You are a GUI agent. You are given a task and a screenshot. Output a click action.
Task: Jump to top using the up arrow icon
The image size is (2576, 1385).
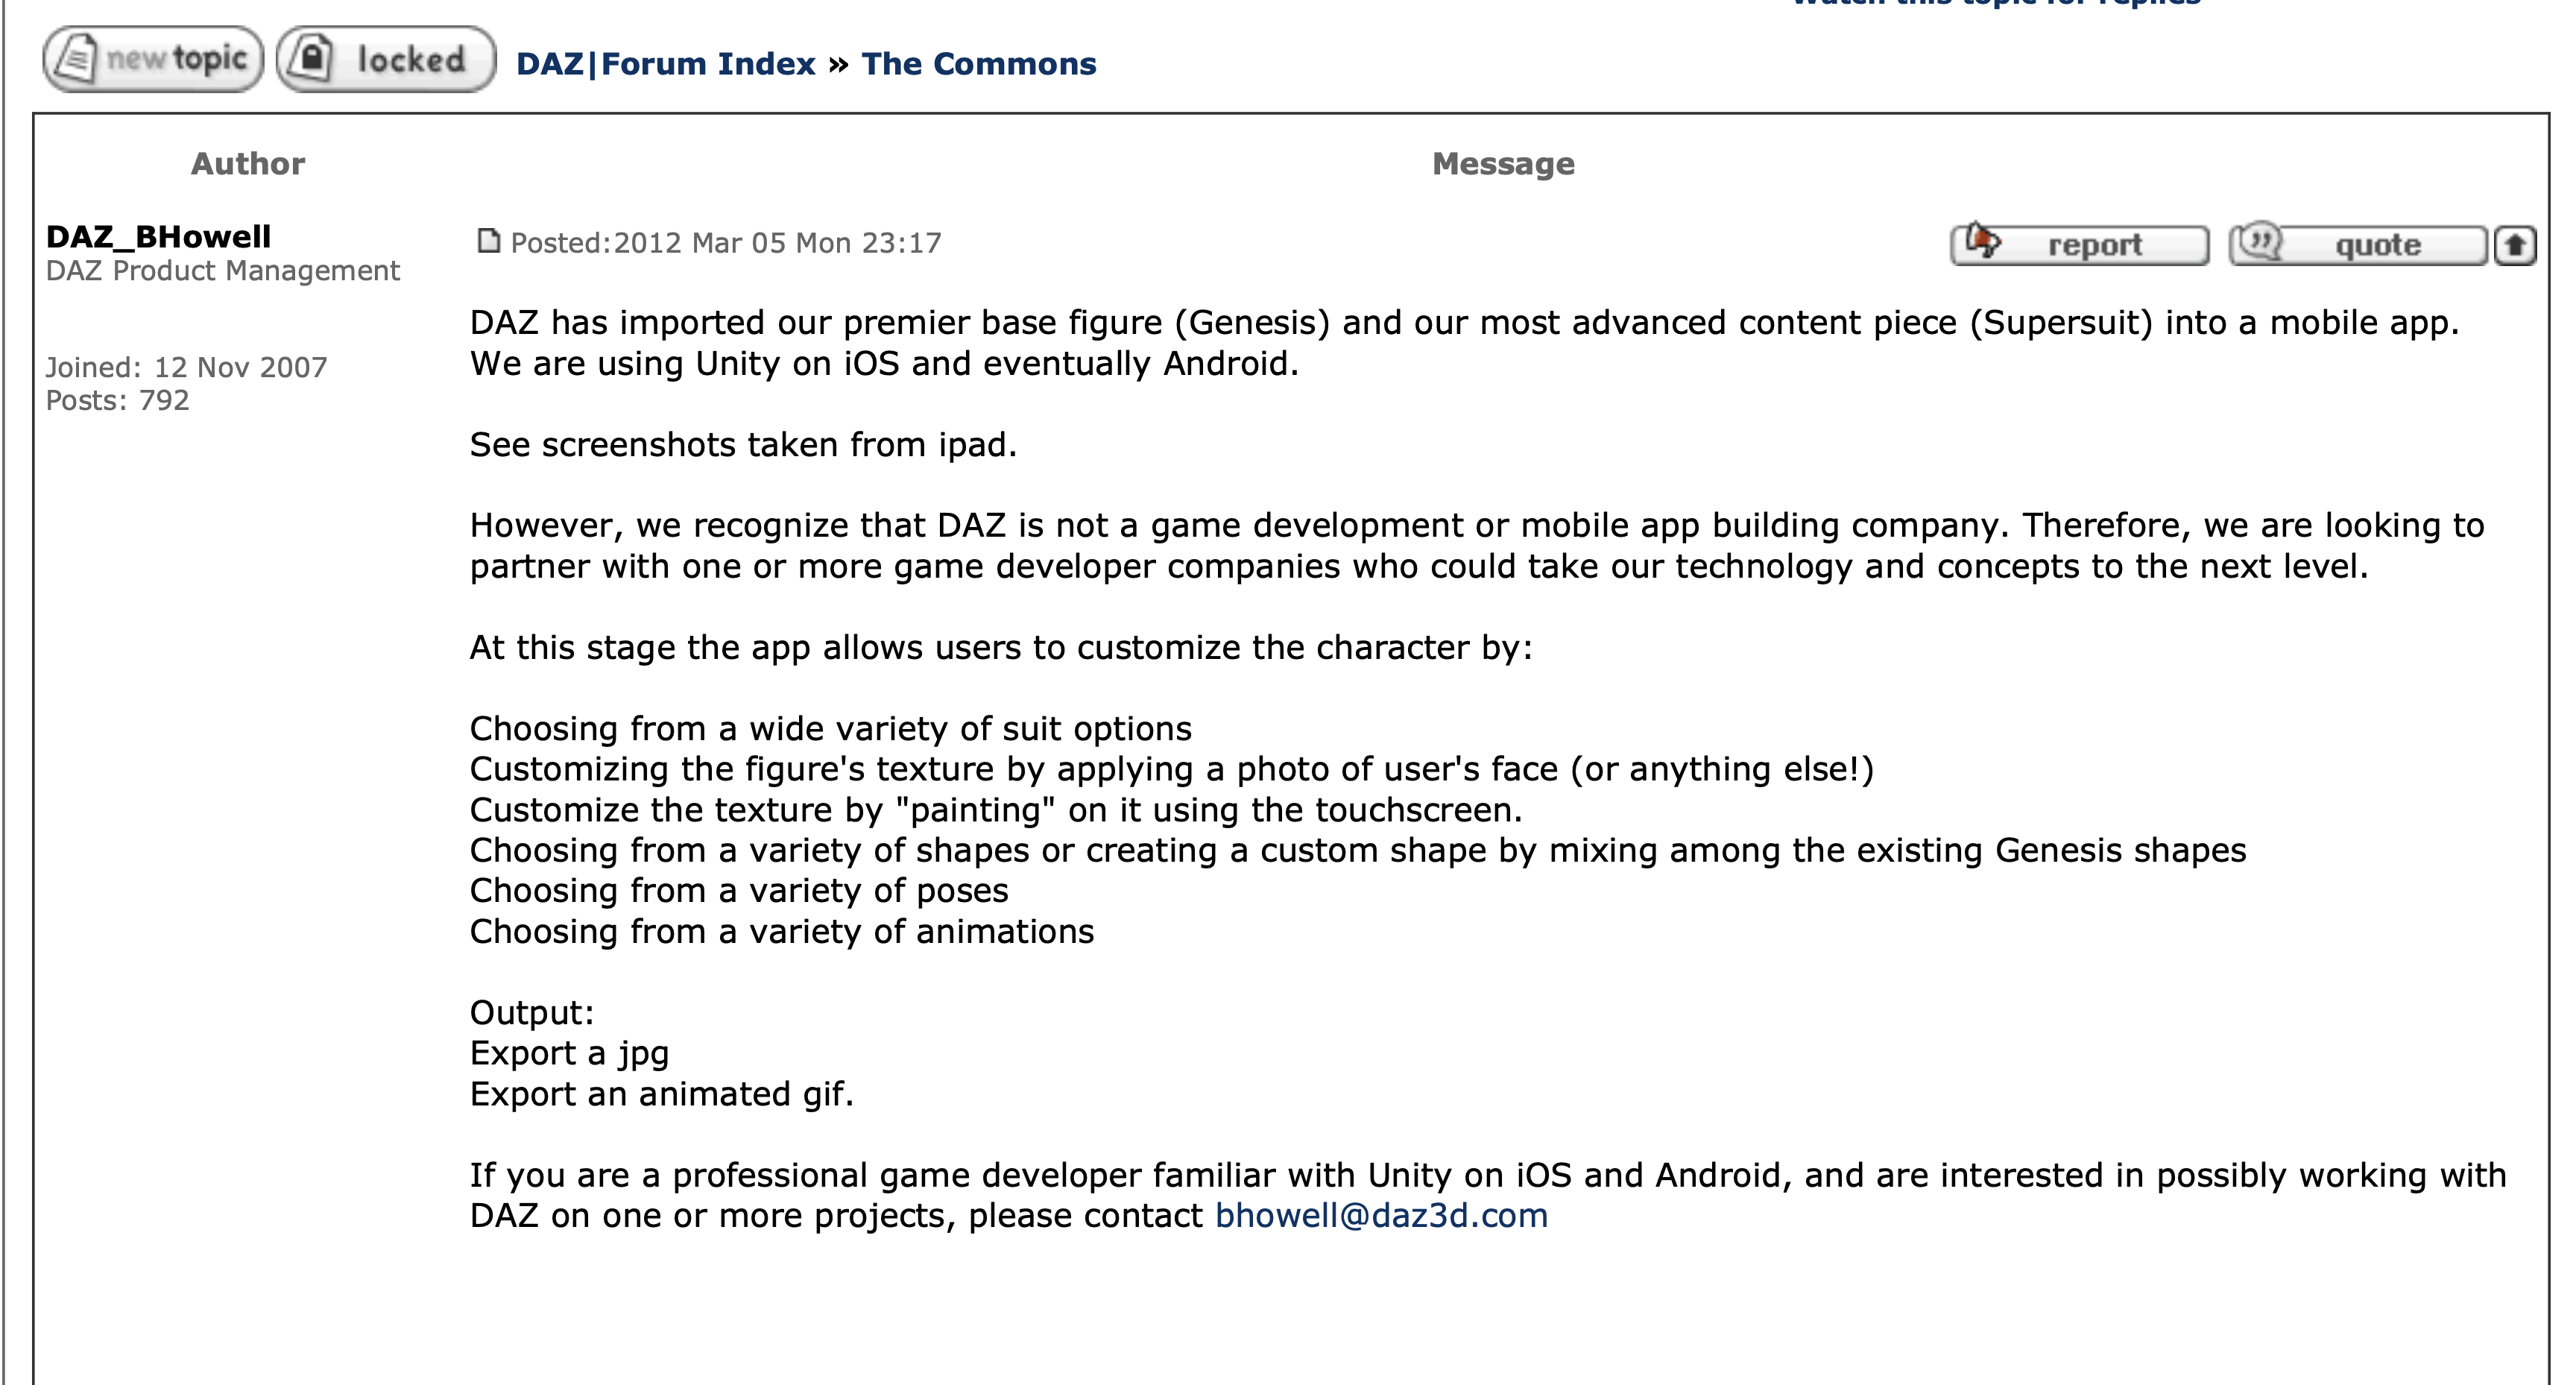(x=2515, y=245)
